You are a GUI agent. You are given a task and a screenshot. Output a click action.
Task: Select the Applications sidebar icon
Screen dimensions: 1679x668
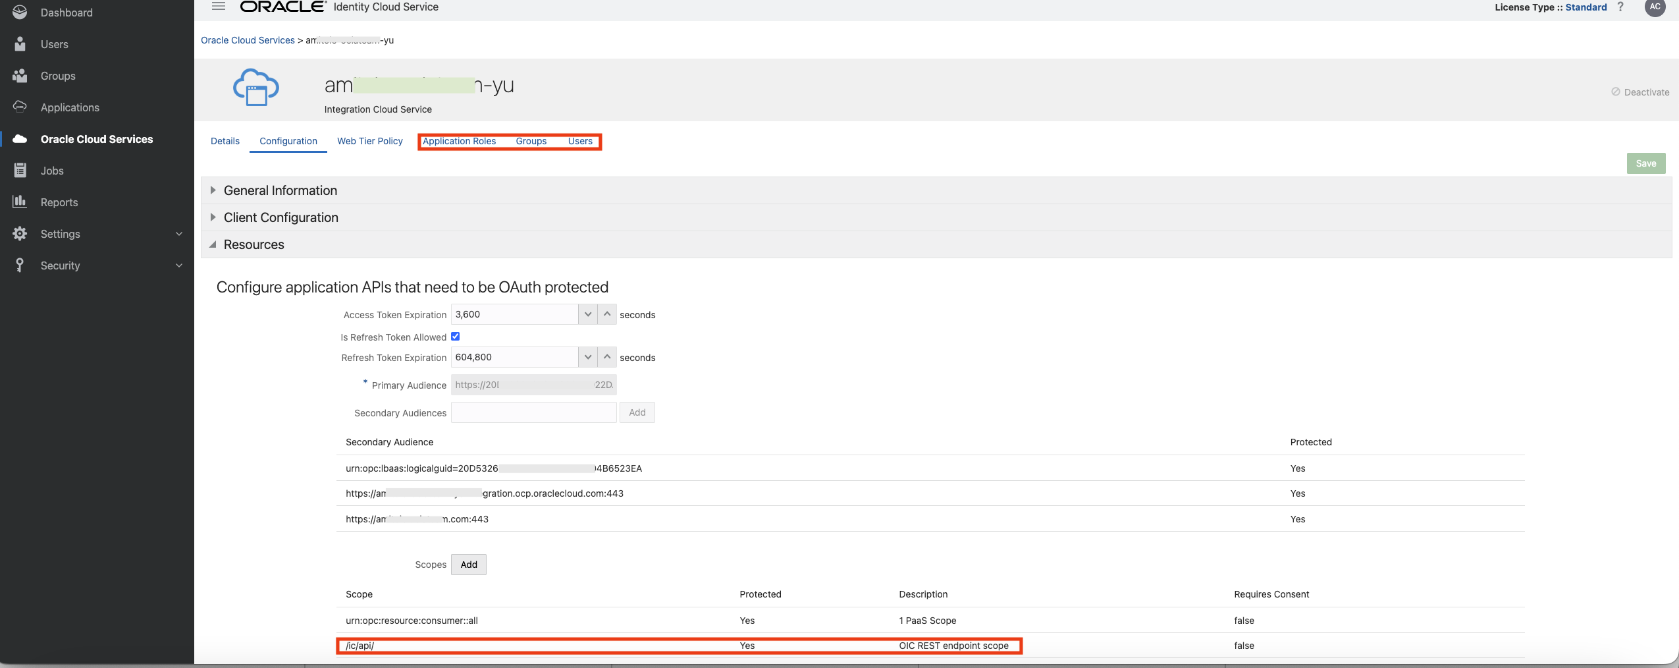[20, 107]
